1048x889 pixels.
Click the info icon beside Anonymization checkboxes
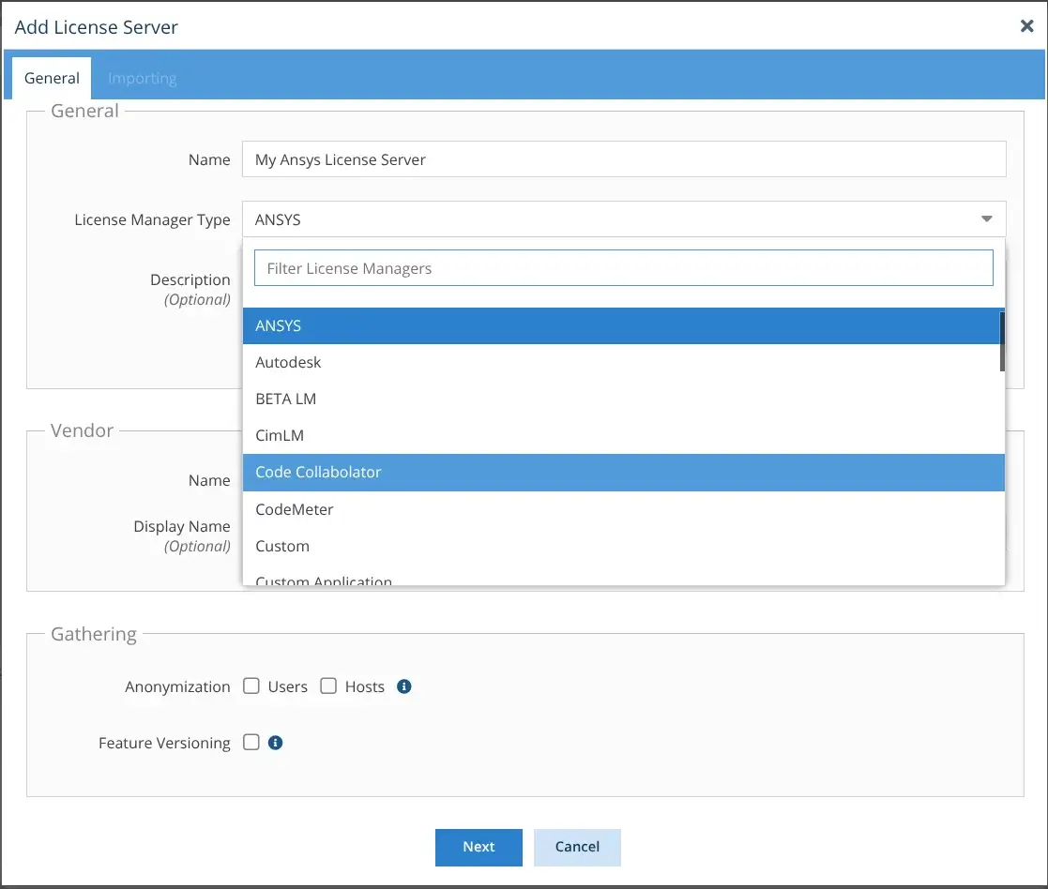click(404, 686)
